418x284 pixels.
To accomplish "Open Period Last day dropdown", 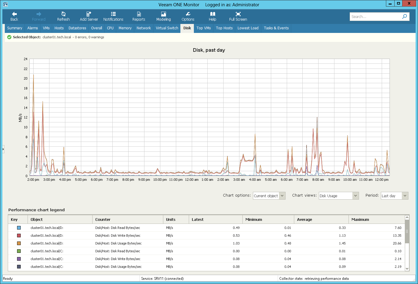I will [395, 196].
